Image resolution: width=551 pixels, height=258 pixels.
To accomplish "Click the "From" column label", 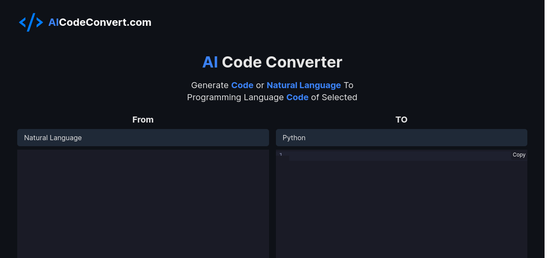I will pos(143,120).
